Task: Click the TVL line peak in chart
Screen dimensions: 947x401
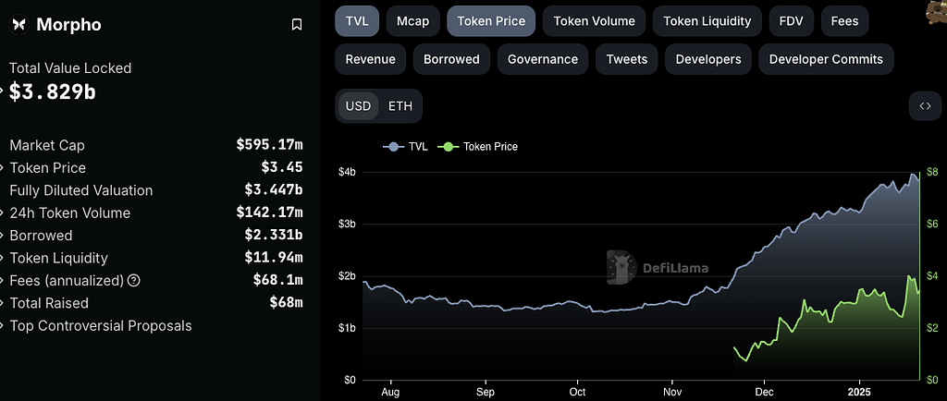Action: (x=914, y=176)
